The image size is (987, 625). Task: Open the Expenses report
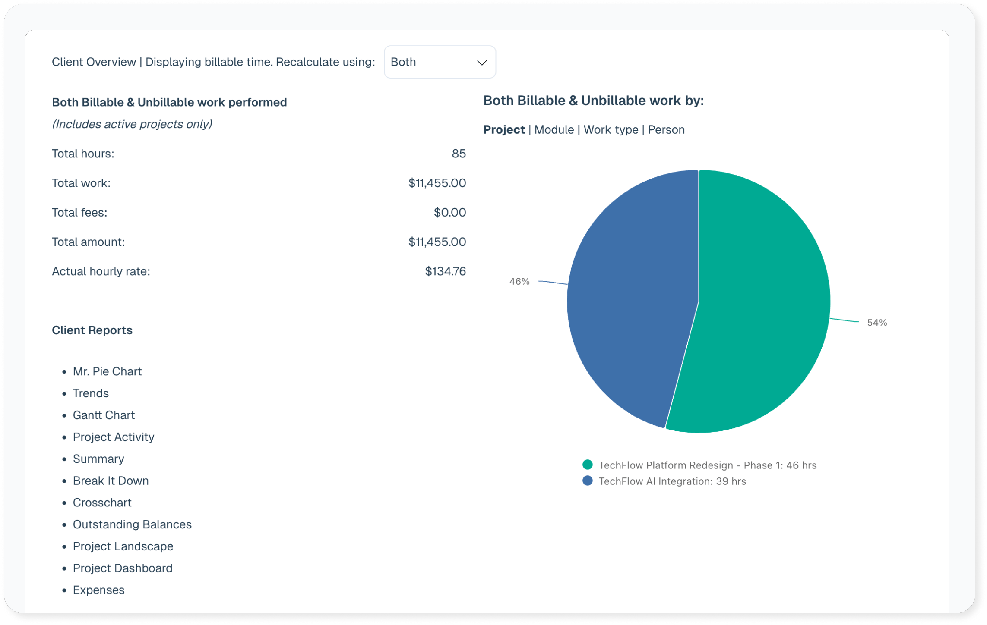[x=98, y=590]
